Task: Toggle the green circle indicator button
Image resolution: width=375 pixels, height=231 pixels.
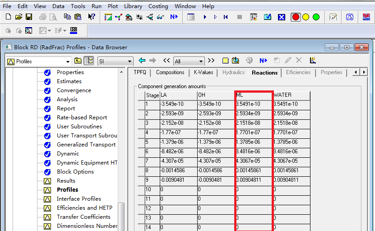Action: pos(316,17)
